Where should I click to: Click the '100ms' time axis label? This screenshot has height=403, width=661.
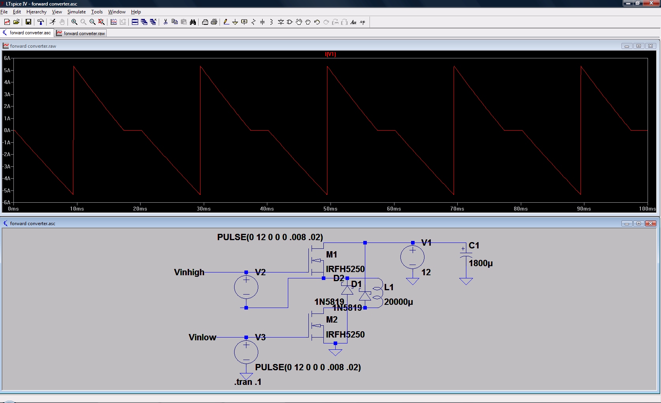648,209
